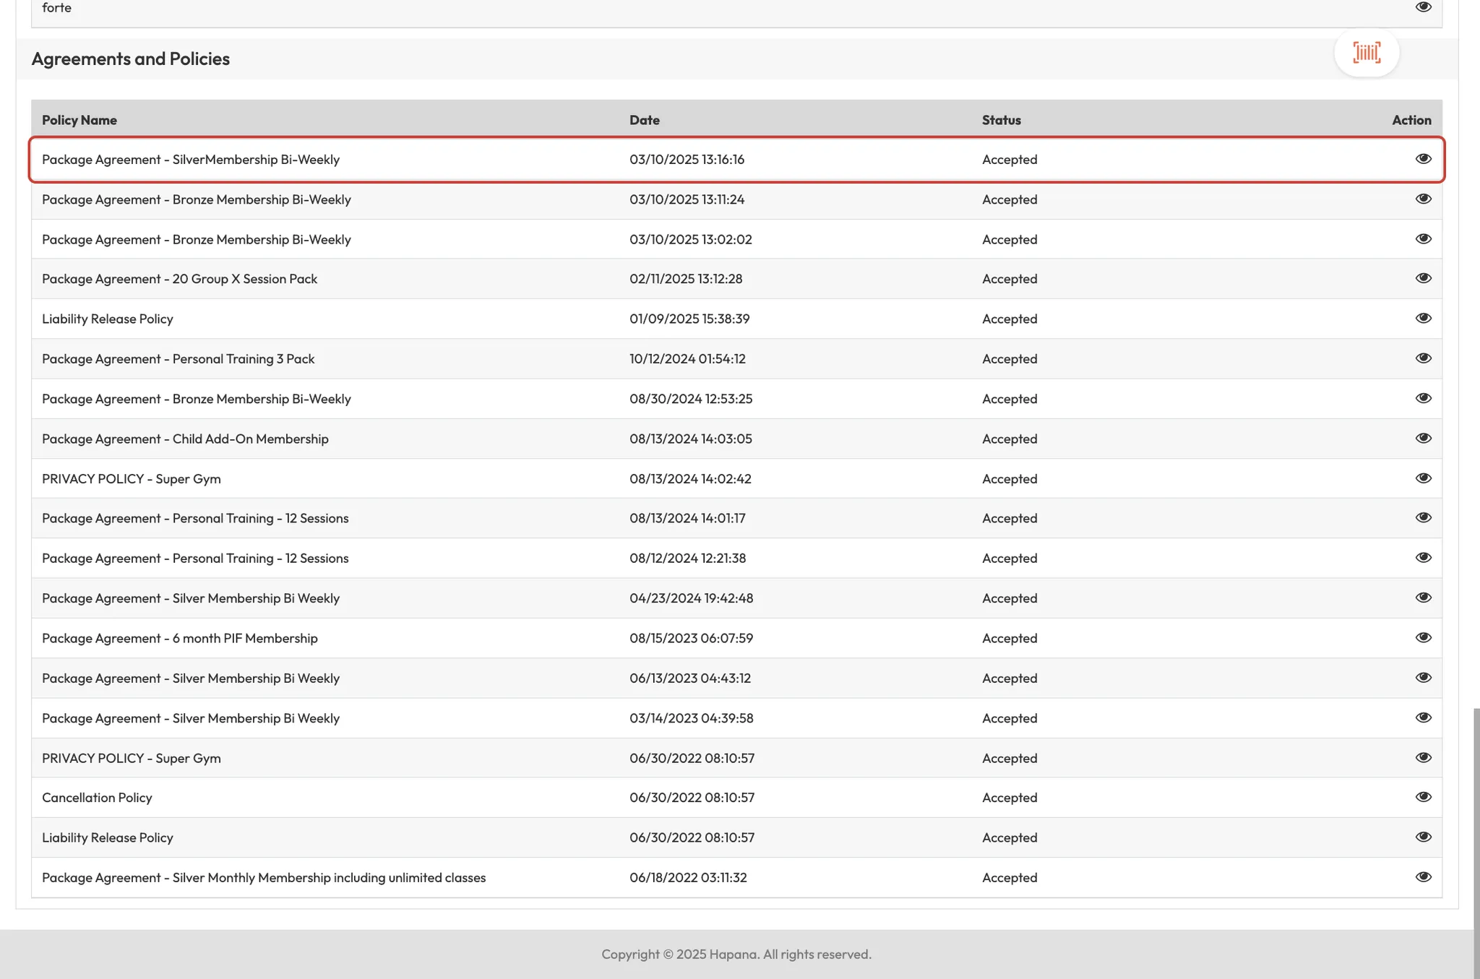Open eye icon for 20 Group X Session Pack
The width and height of the screenshot is (1480, 979).
click(1423, 278)
